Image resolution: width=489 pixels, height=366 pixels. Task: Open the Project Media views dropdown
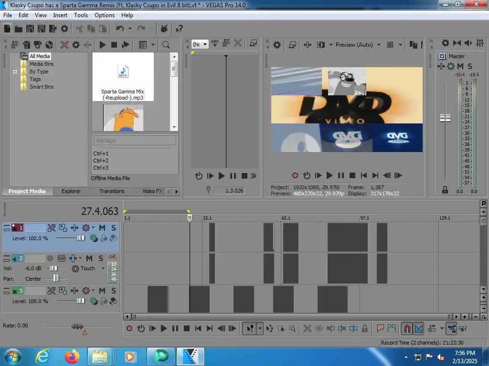(153, 45)
